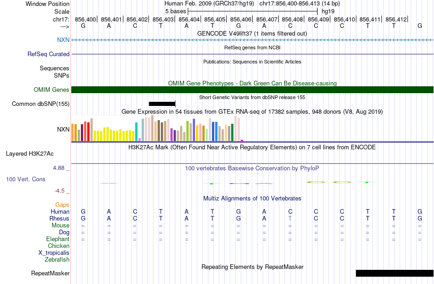Viewport: 434px width, 284px height.
Task: Click the 100 vertebrates Basewise Conservation title
Action: (252, 168)
